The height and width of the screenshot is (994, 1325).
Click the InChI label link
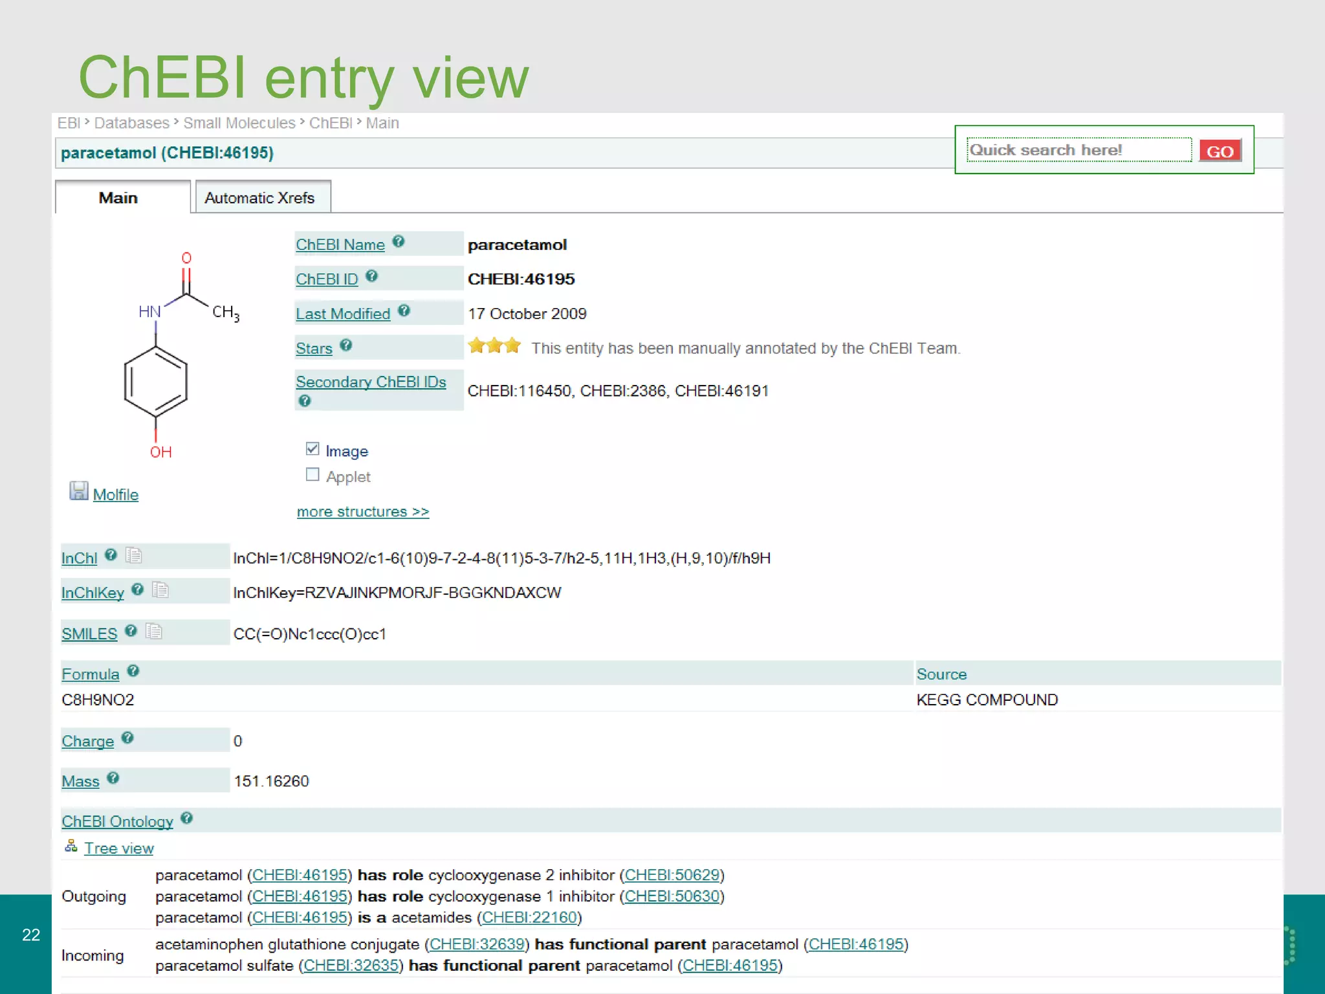[x=80, y=558]
